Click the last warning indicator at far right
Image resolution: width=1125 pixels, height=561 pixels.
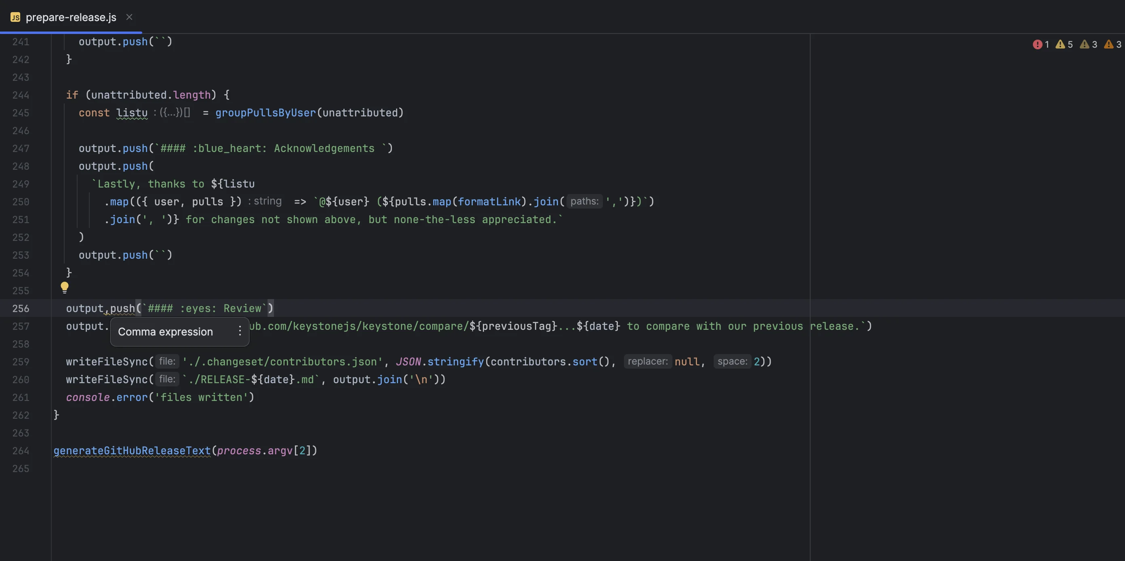point(1113,44)
